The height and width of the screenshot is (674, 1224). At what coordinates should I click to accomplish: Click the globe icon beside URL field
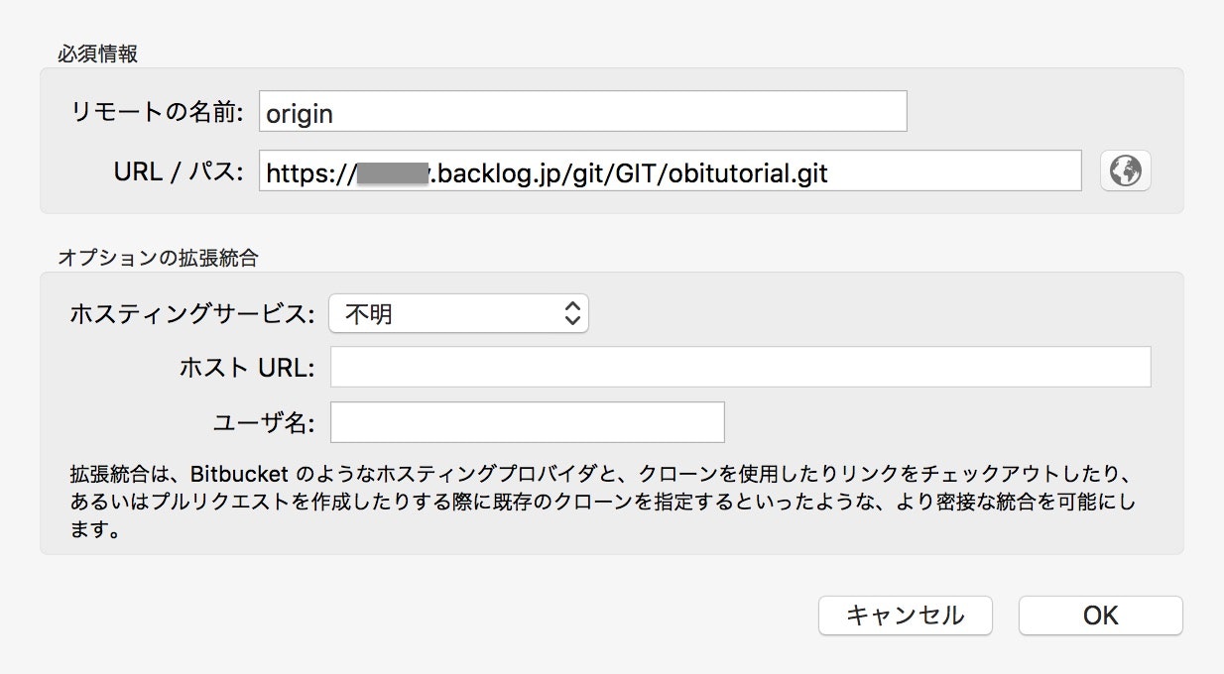1126,170
